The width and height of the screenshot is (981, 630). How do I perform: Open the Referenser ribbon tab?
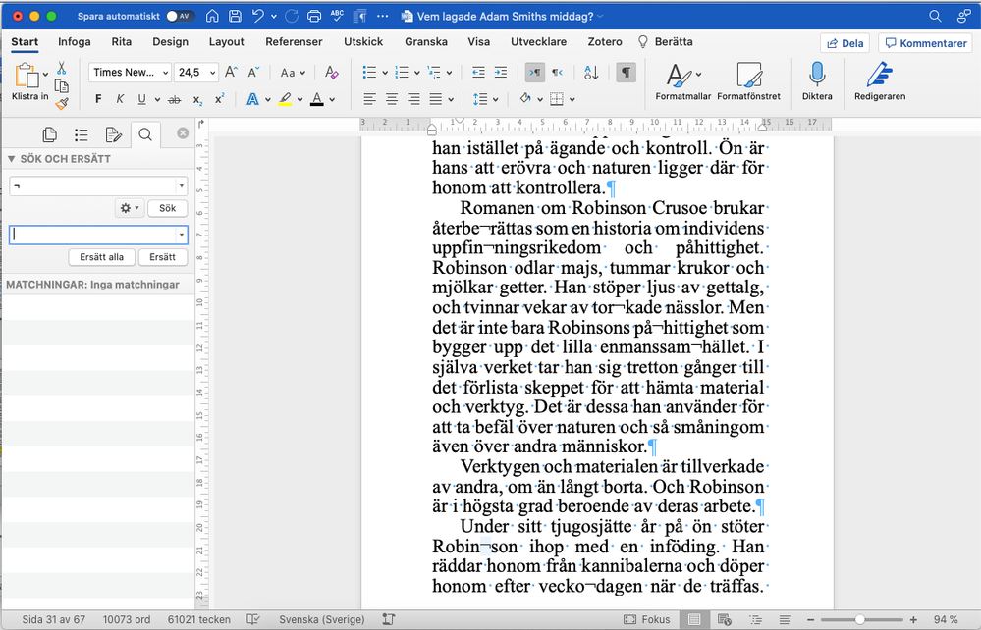(x=294, y=42)
